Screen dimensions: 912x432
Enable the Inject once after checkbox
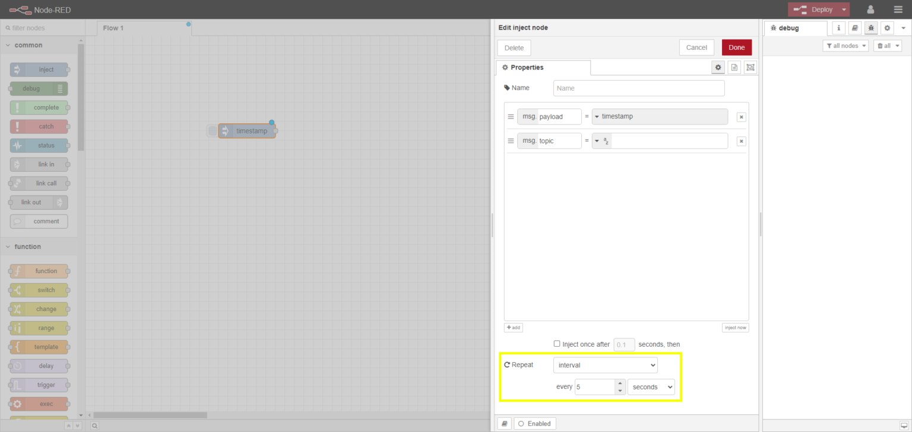coord(557,344)
